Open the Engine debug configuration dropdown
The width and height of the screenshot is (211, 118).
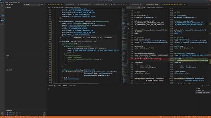(32, 5)
